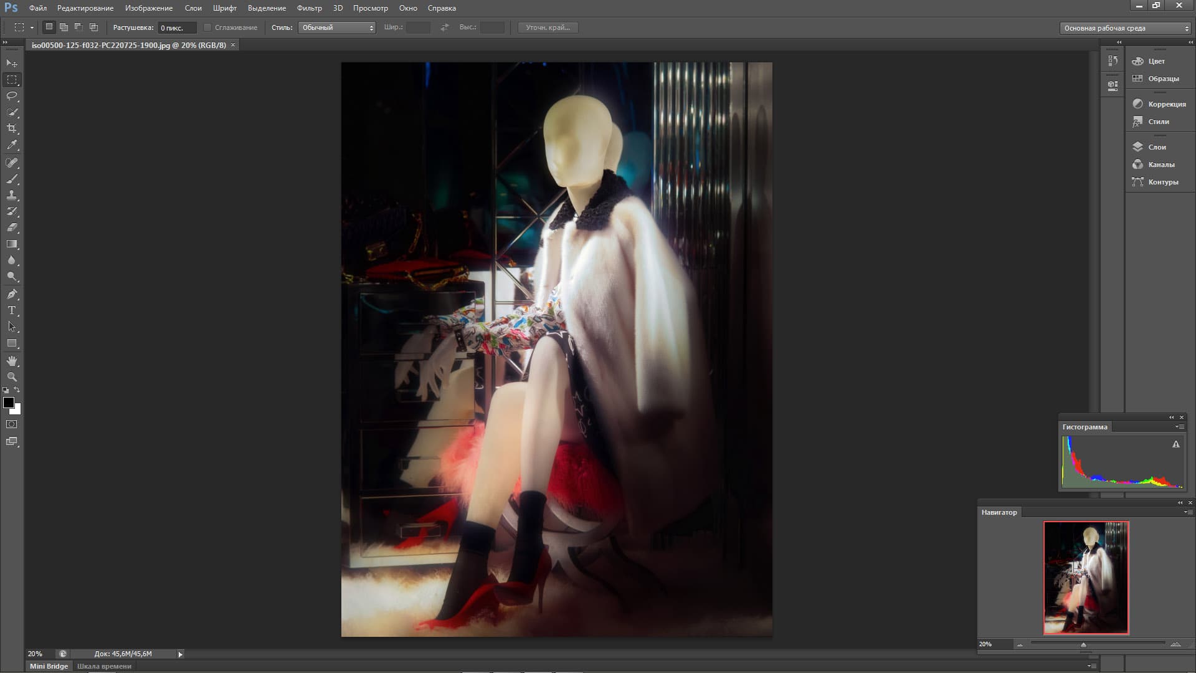Open the Основная рабочая среда workspace dropdown

[x=1125, y=28]
